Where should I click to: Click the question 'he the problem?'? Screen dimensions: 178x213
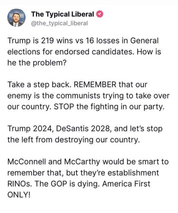tap(37, 63)
